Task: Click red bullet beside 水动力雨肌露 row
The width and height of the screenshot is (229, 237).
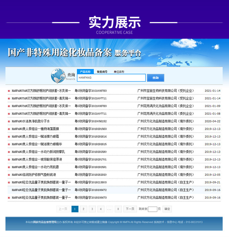Action: click(x=9, y=167)
